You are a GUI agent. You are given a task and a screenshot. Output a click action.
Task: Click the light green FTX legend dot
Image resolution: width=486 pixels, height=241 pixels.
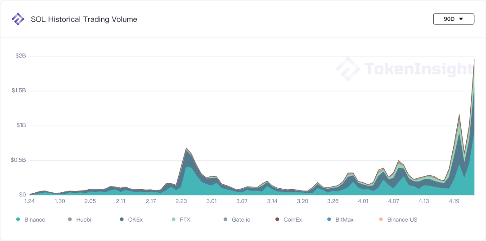point(174,219)
